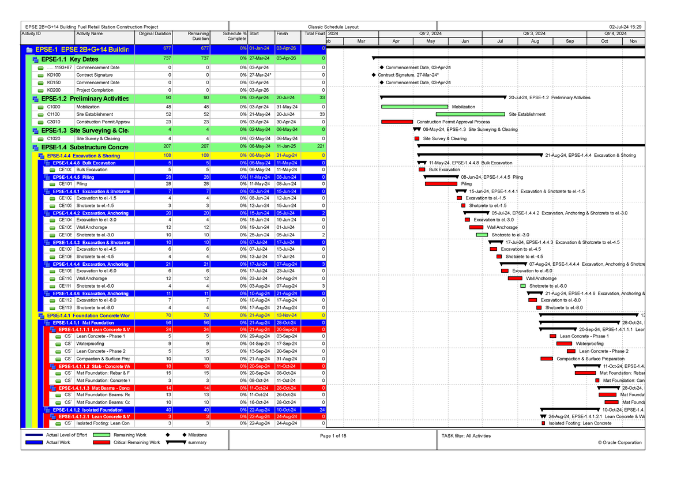Select the C1100 Site Establishment row

point(104,114)
